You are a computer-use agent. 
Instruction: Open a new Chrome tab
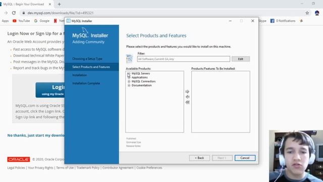(x=59, y=4)
